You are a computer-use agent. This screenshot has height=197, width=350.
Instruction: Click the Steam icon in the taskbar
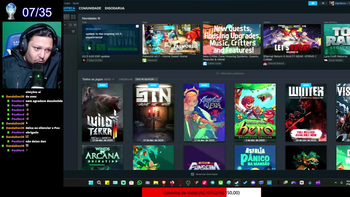click(237, 183)
